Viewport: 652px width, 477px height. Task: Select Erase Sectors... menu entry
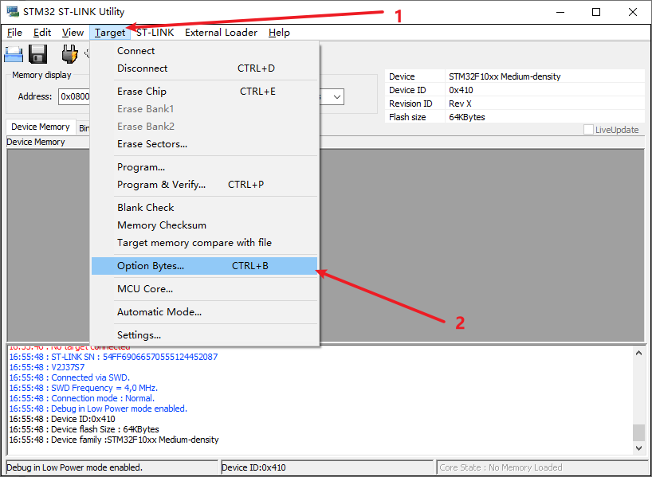tap(205, 144)
